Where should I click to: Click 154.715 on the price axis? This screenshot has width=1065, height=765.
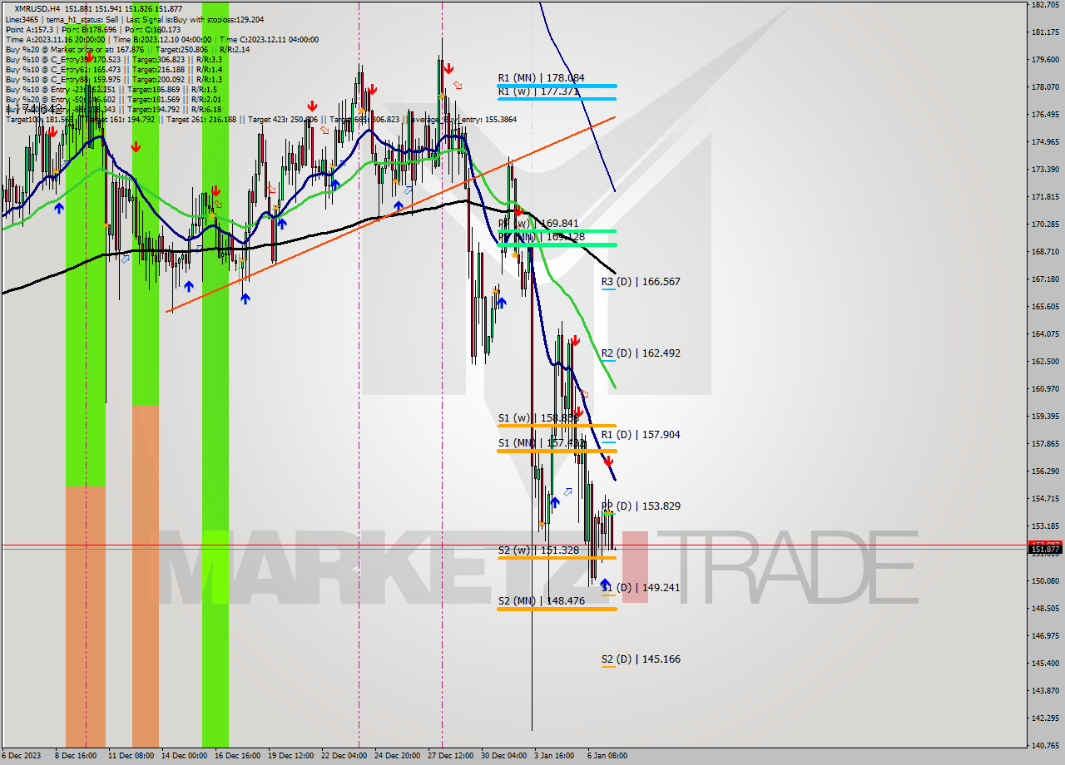[x=1044, y=499]
